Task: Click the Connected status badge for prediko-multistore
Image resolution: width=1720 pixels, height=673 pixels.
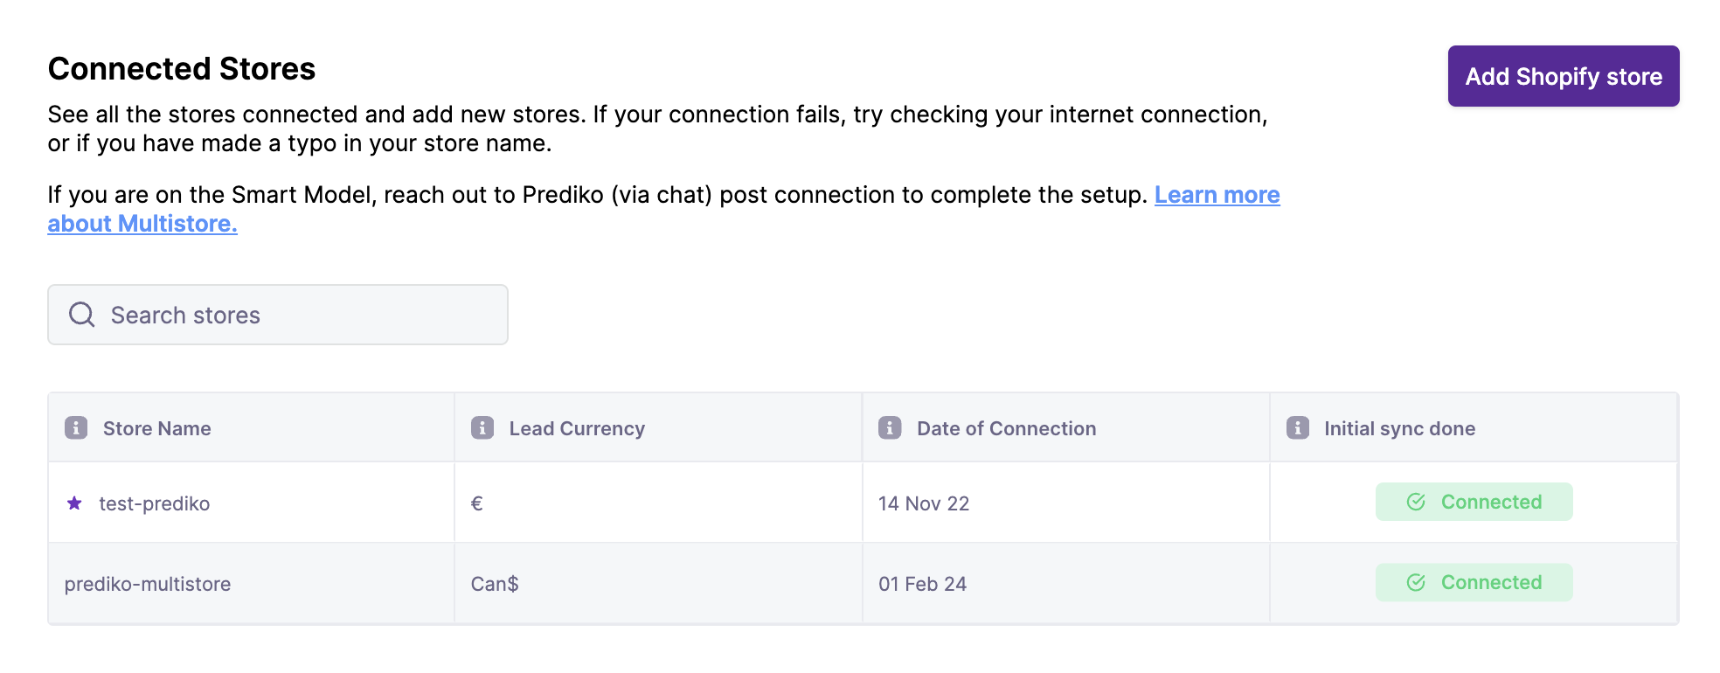Action: tap(1474, 583)
